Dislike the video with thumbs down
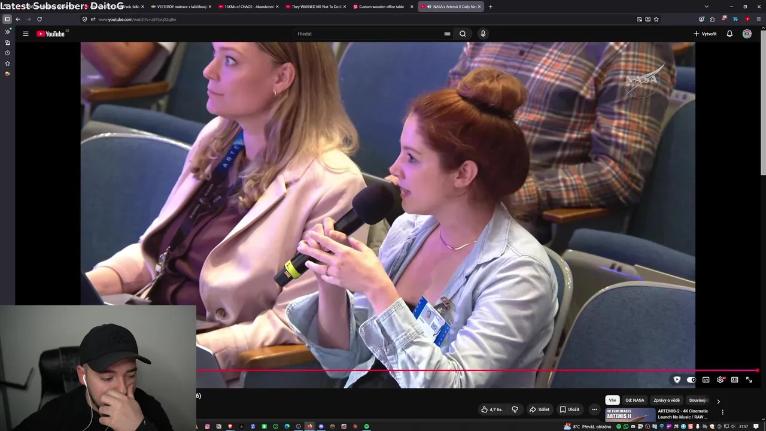 click(515, 409)
